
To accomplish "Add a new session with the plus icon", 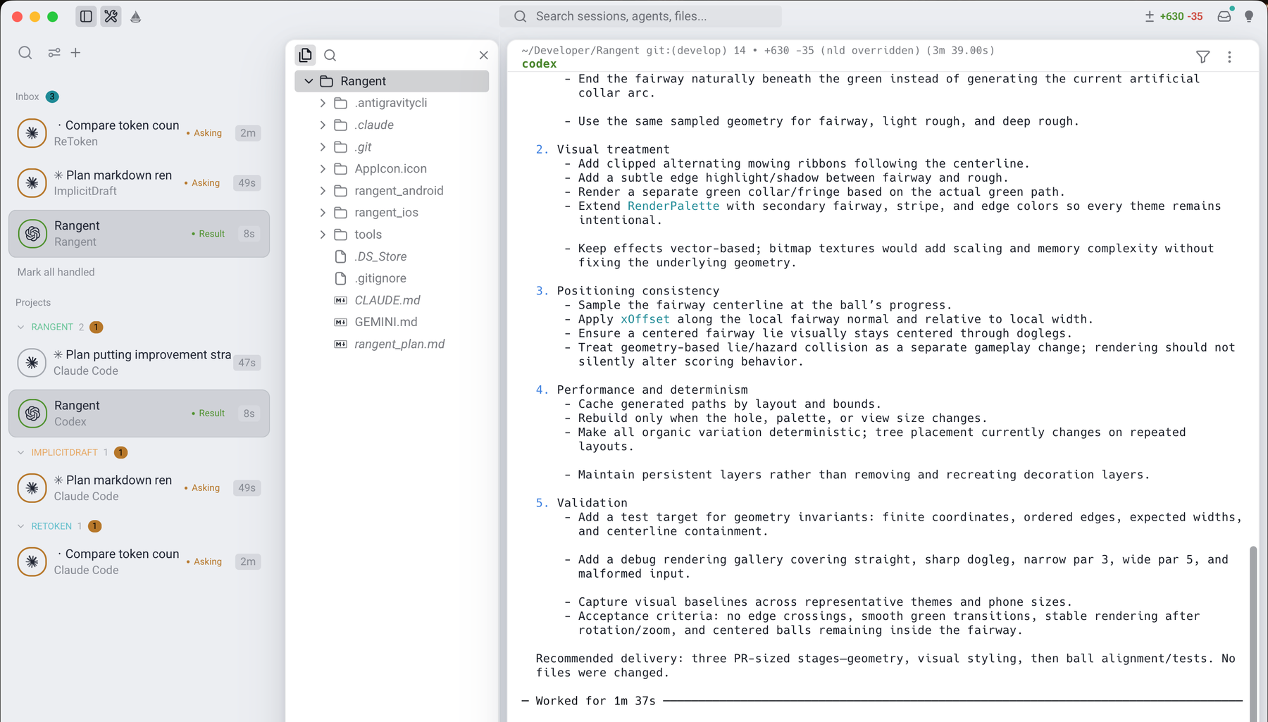I will click(75, 53).
